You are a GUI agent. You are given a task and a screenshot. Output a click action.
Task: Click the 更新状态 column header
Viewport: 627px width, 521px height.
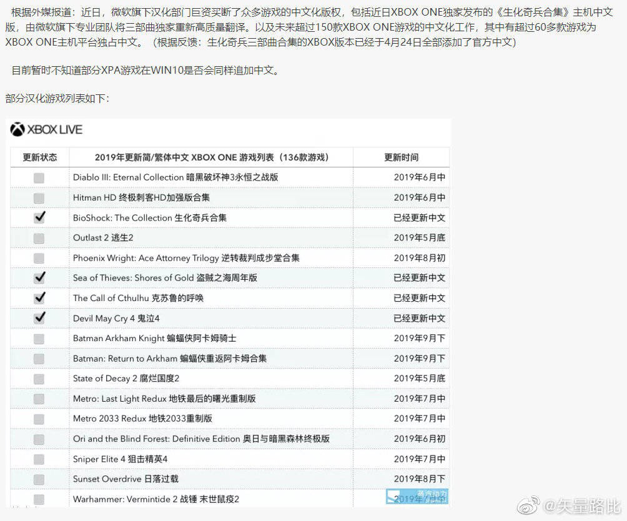pos(39,157)
